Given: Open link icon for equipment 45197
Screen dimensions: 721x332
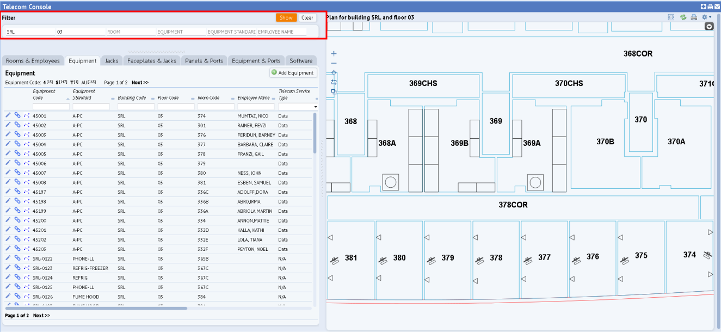Looking at the screenshot, I should [x=17, y=192].
